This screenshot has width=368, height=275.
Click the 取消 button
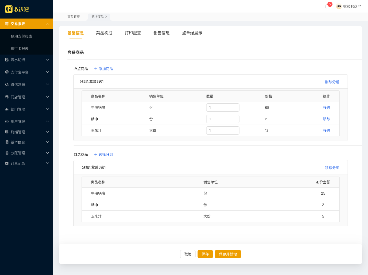[x=188, y=254]
